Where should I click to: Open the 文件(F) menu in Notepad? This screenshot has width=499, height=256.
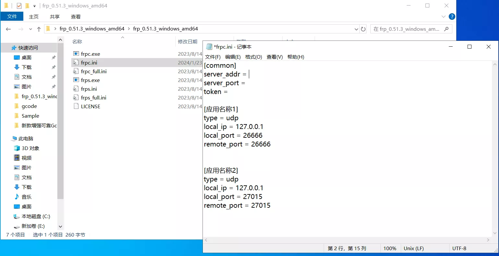click(x=213, y=57)
